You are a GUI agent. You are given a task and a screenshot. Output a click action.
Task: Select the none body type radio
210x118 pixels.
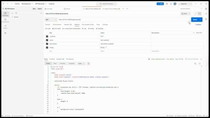(46, 29)
